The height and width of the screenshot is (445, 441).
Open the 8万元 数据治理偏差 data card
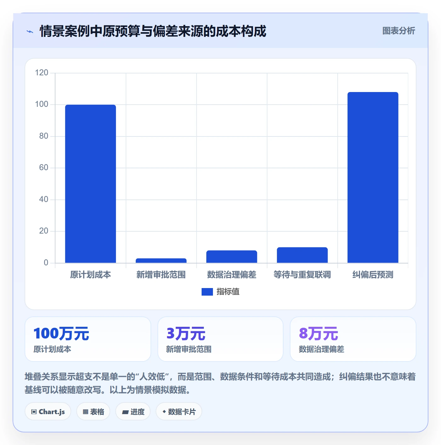point(353,339)
